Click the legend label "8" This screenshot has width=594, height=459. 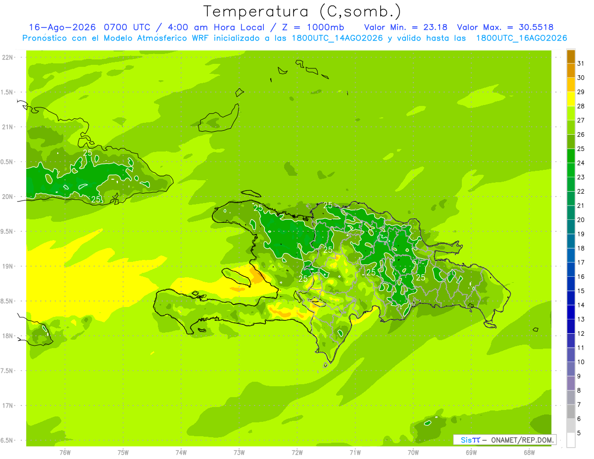579,391
